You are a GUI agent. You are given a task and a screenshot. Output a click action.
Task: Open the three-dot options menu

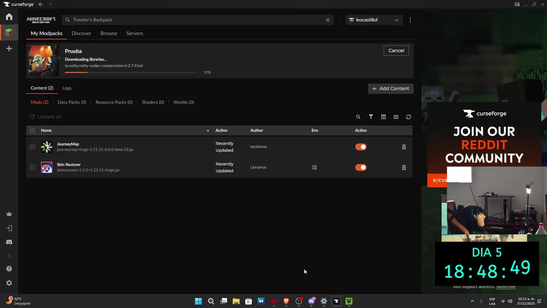click(410, 20)
